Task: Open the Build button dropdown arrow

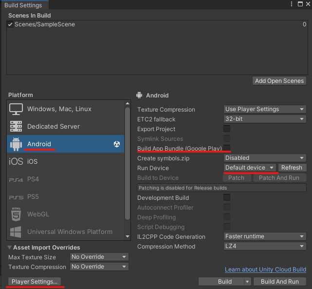Action: coord(247,282)
